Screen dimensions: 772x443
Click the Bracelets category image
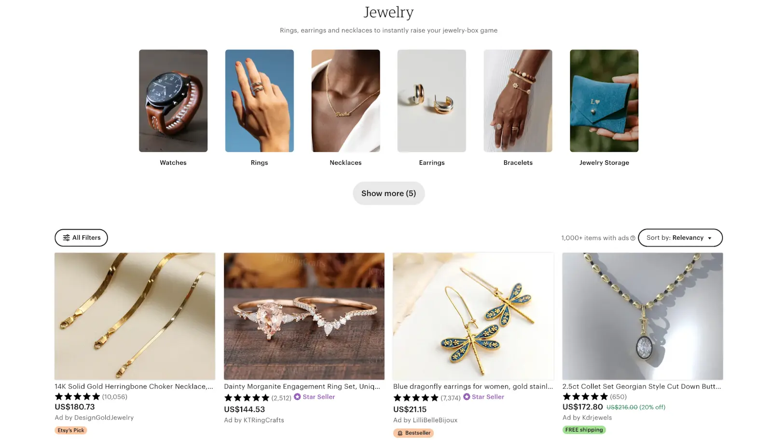[518, 101]
